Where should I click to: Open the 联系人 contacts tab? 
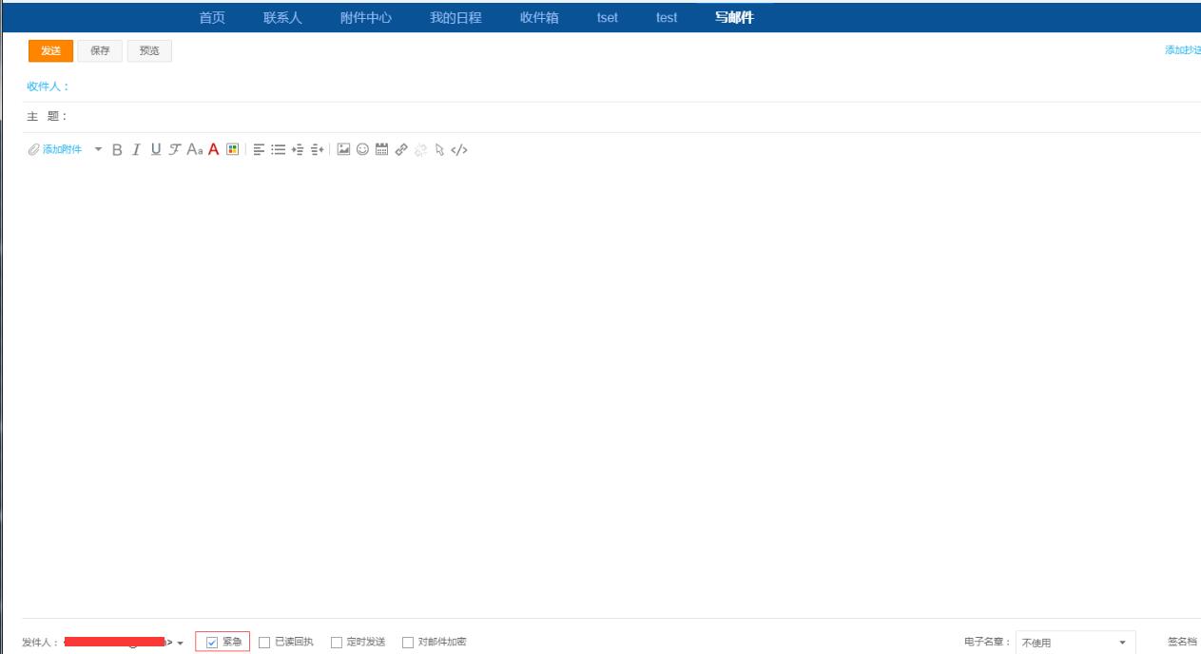[x=282, y=18]
